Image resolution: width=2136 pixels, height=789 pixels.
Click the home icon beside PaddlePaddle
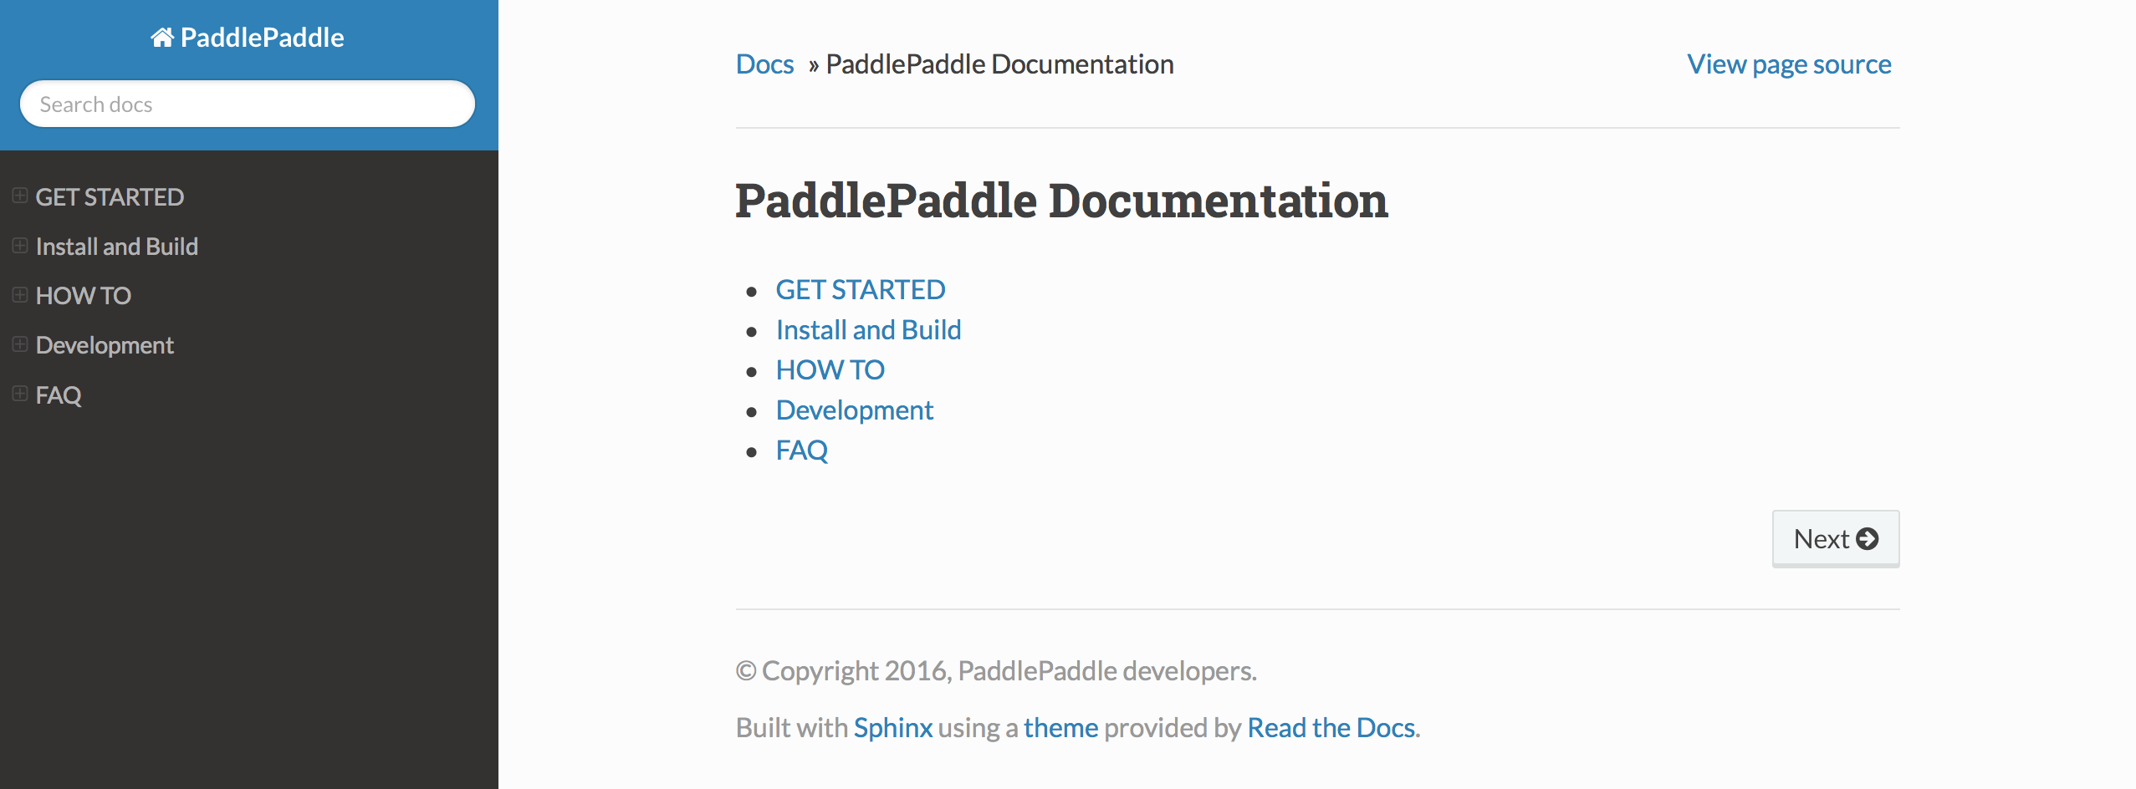click(162, 38)
